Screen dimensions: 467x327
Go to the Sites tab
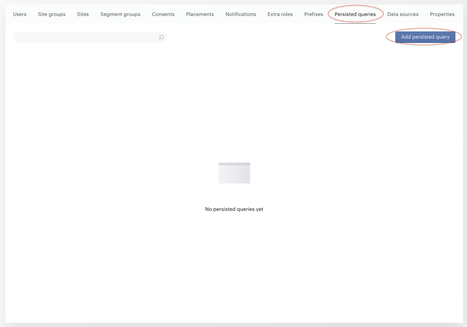tap(83, 14)
